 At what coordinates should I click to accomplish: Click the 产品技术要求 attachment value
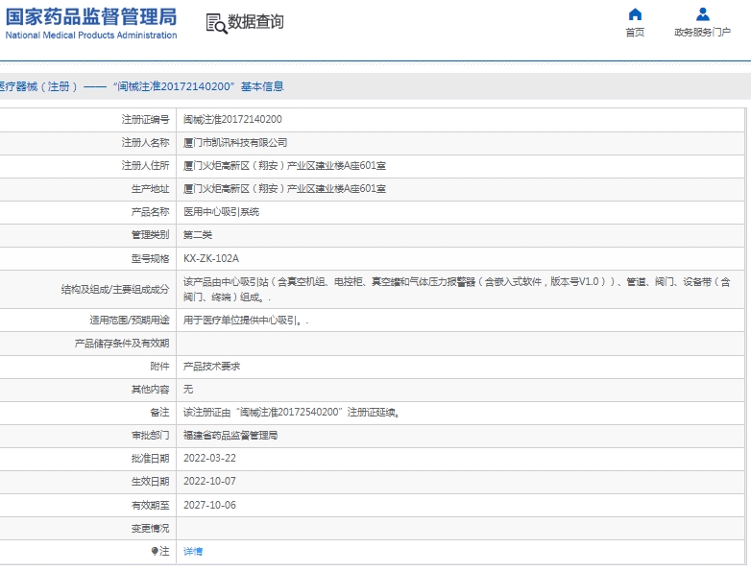[211, 367]
